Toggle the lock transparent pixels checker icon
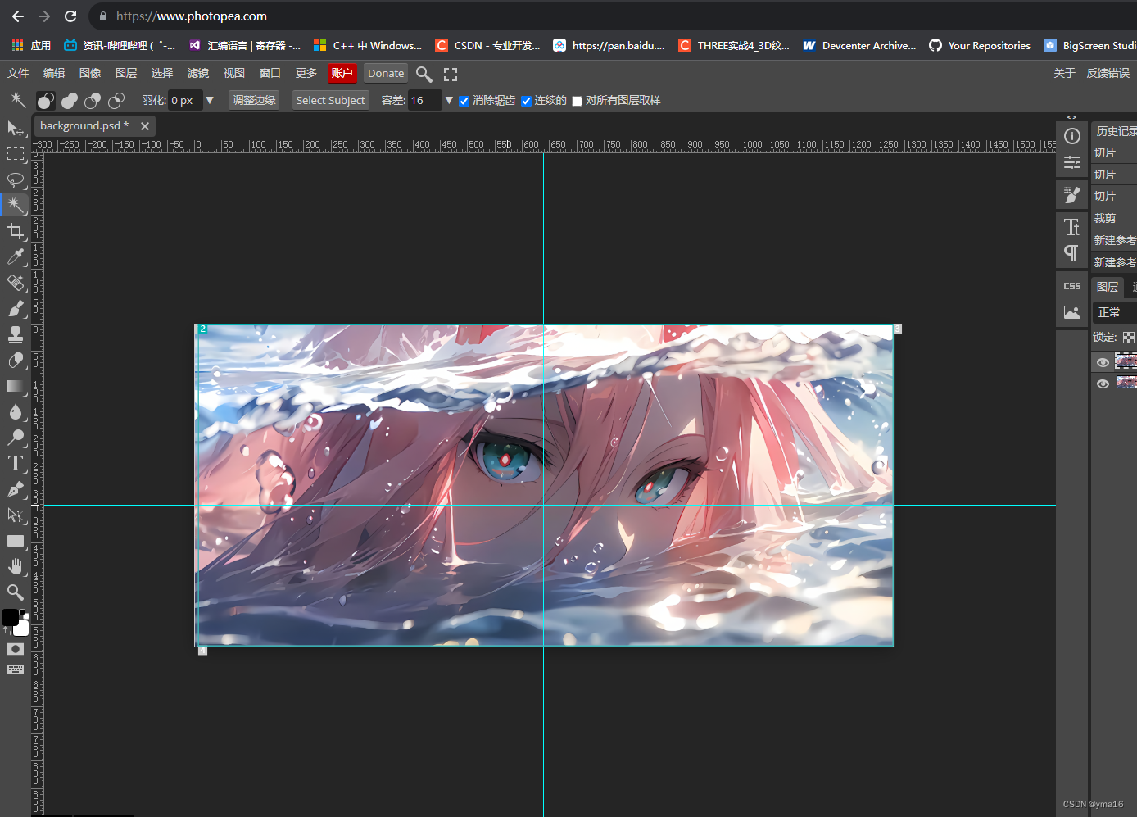Screen dimensions: 1137x817 click(1129, 338)
